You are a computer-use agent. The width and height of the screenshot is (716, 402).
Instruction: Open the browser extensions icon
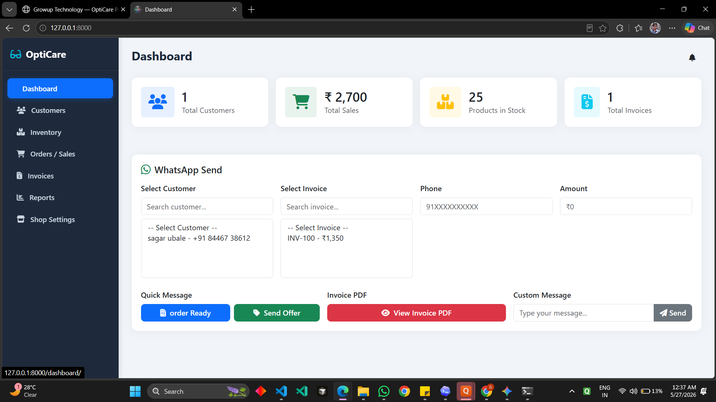(620, 28)
